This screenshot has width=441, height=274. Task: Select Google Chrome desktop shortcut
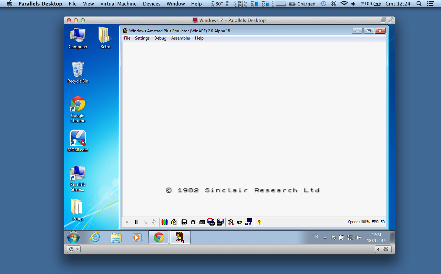click(x=78, y=109)
